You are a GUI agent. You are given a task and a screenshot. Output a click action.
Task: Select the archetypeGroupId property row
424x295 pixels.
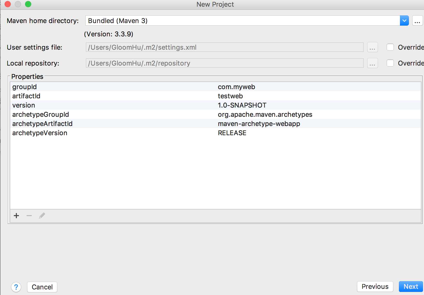[216, 114]
